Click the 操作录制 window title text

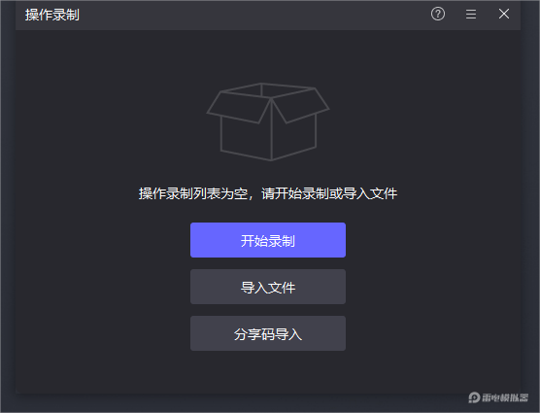click(x=52, y=15)
